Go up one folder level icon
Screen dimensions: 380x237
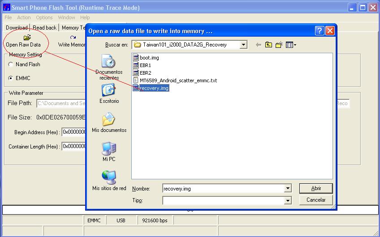tap(268, 45)
